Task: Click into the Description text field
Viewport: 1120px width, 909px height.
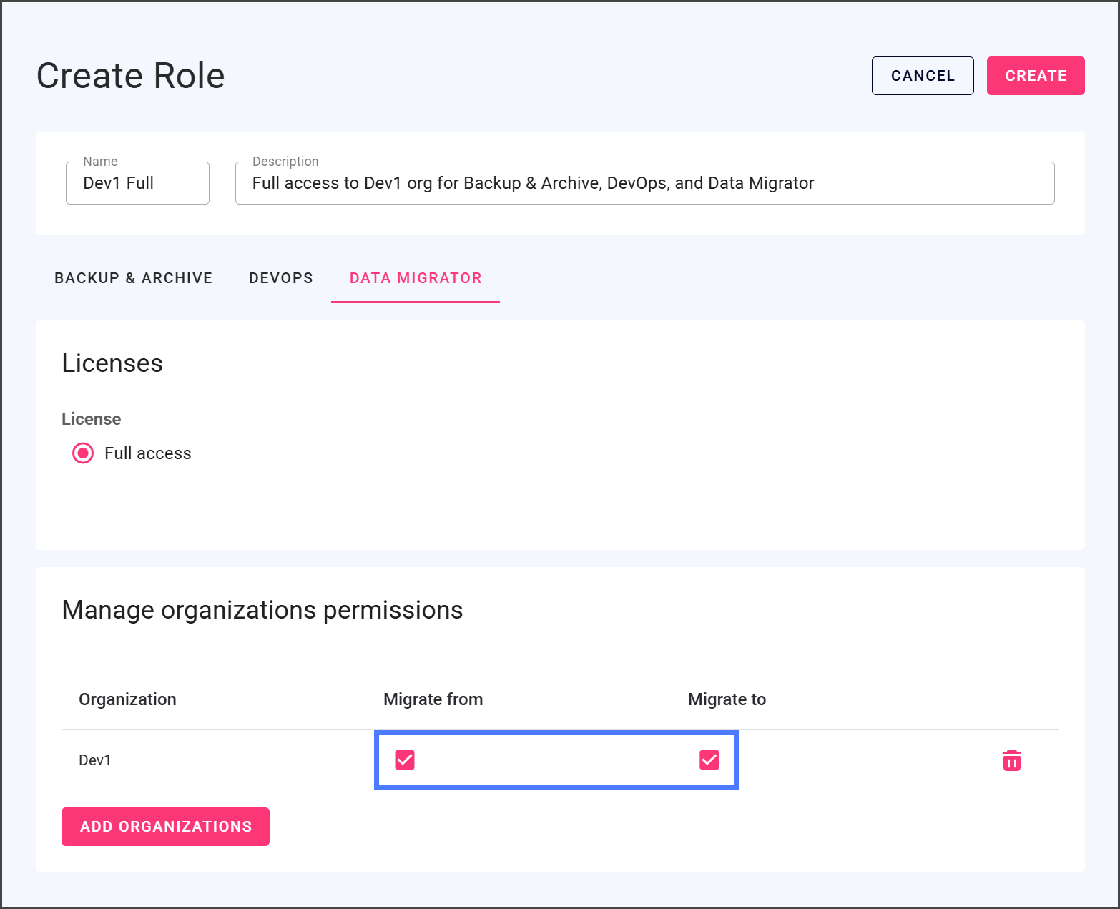Action: click(x=644, y=184)
